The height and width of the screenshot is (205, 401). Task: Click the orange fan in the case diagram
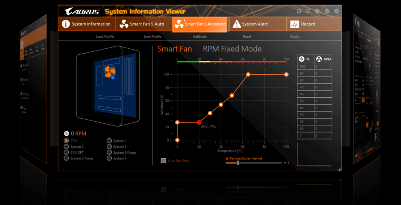pyautogui.click(x=110, y=71)
